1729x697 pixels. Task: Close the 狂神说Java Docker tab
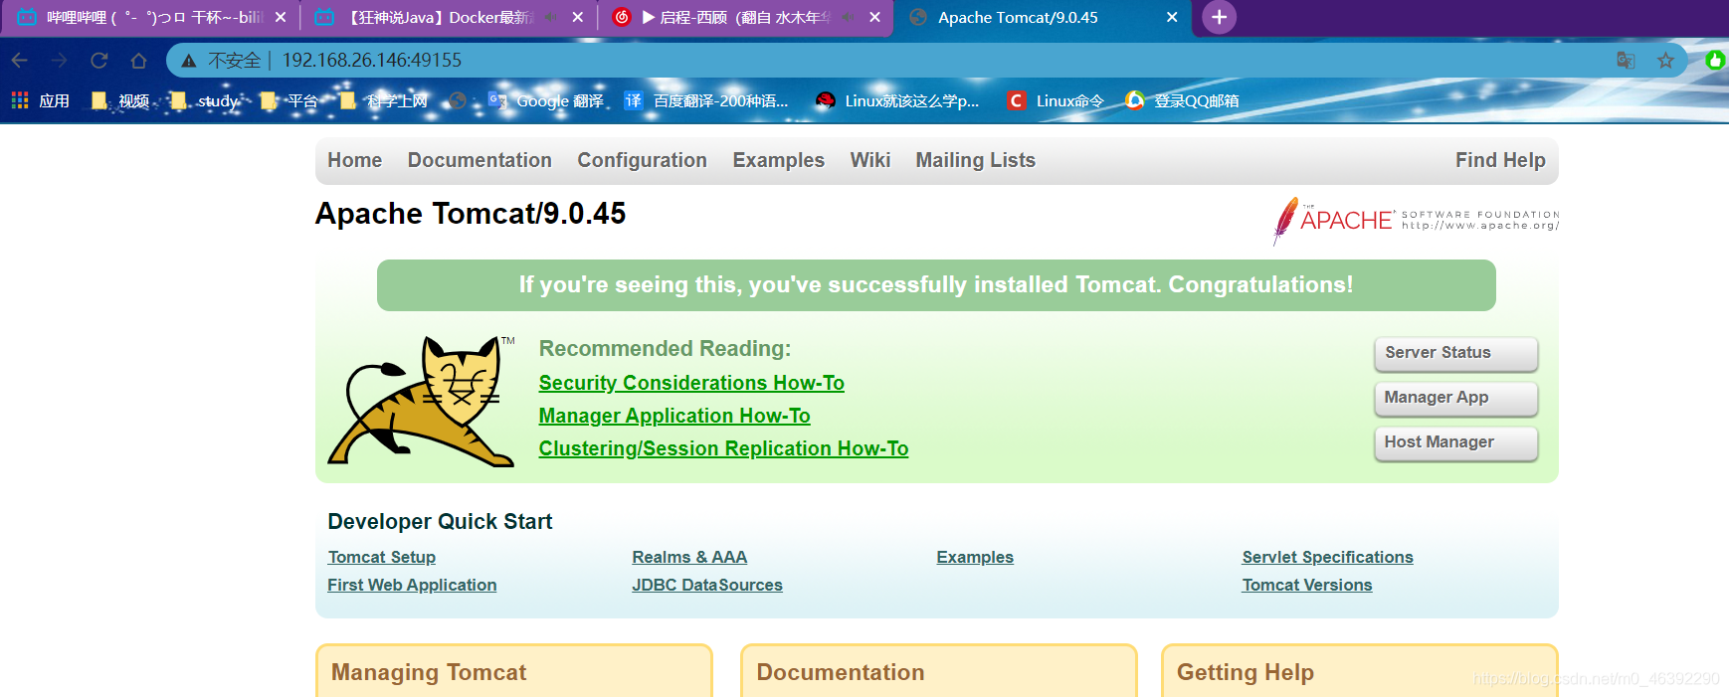tap(578, 17)
